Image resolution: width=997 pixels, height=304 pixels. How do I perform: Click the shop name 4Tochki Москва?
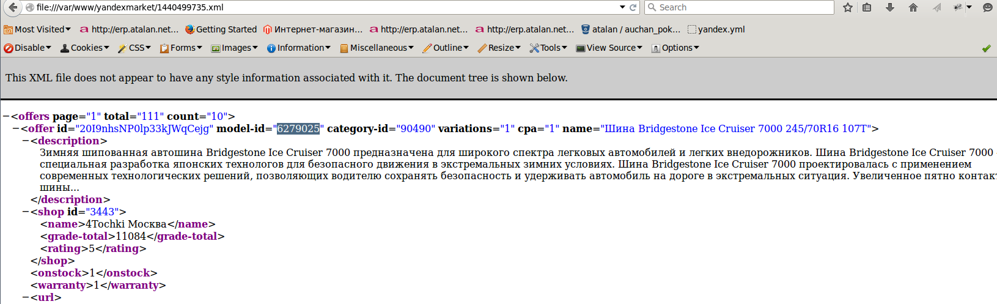tap(126, 224)
